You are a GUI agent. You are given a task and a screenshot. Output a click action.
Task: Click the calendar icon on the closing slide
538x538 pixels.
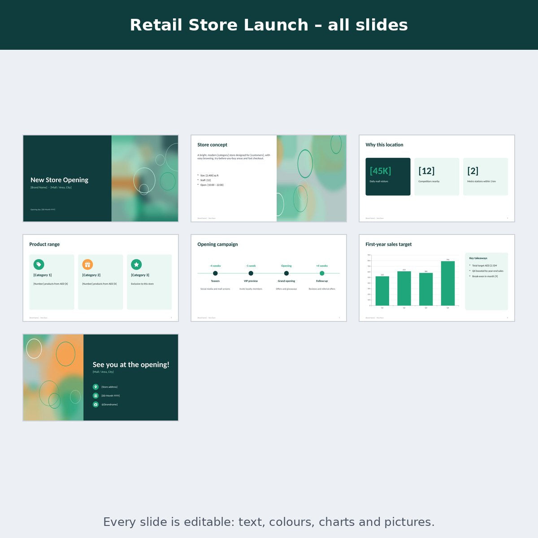(x=95, y=396)
